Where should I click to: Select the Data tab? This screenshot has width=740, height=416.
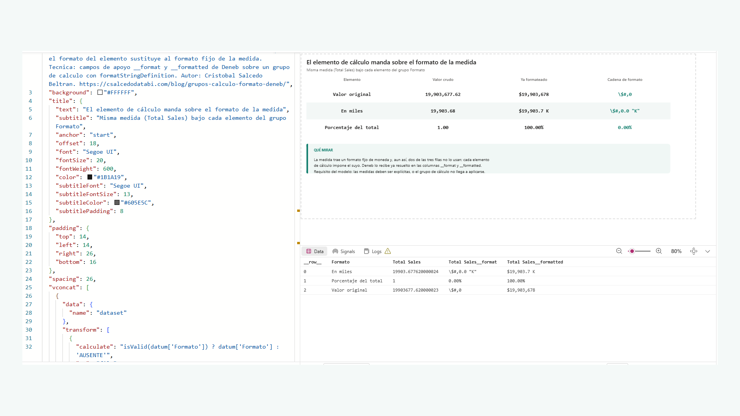314,251
